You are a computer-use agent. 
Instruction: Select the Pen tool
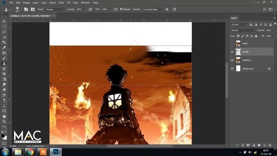coord(4,95)
